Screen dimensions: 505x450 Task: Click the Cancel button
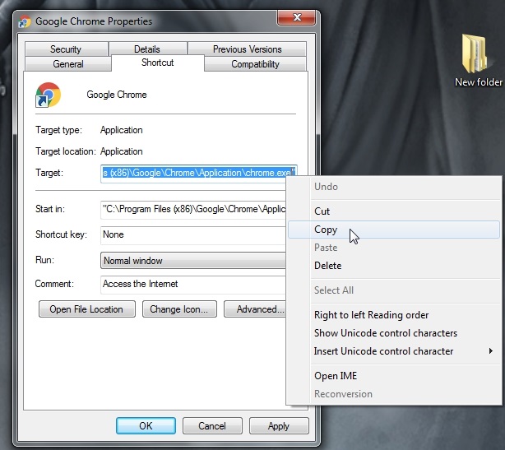tap(212, 426)
